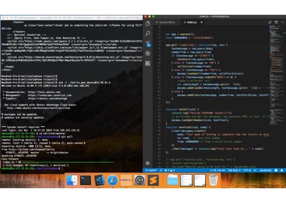
Task: Open the notifications bell in status bar
Action: pyautogui.click(x=282, y=171)
